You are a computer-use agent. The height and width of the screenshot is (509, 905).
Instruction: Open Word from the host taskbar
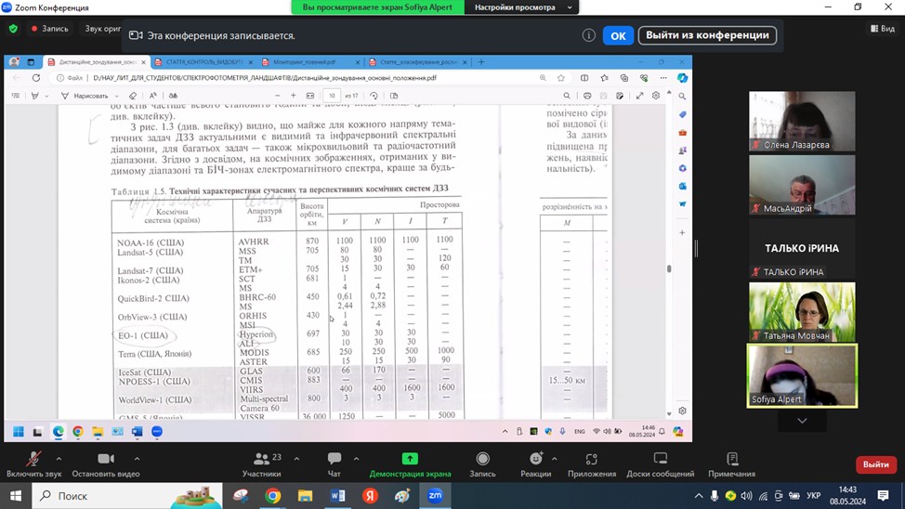pos(337,496)
